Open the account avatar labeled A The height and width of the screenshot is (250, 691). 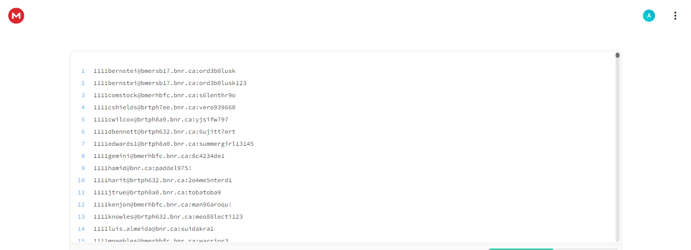pyautogui.click(x=649, y=16)
